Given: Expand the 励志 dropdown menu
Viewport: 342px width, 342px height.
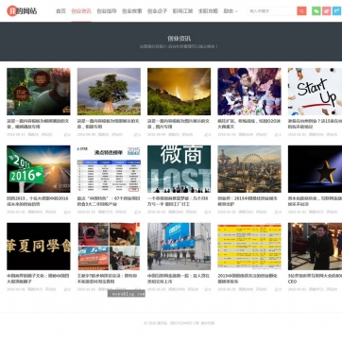Looking at the screenshot, I should (x=231, y=11).
